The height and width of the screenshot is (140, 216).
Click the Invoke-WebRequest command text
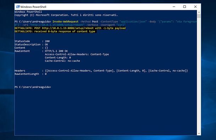coord(66,22)
